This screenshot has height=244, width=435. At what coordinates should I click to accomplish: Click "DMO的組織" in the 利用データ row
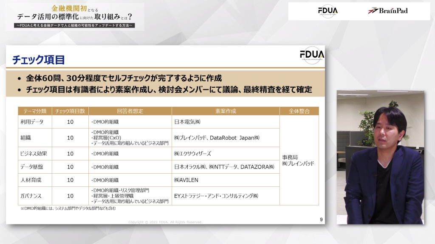pyautogui.click(x=106, y=122)
